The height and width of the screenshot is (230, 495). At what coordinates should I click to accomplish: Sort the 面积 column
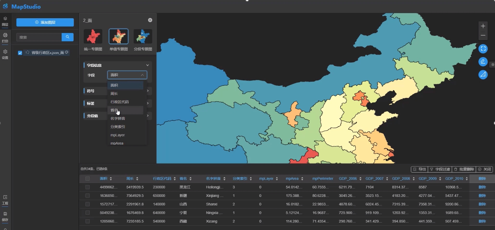coord(111,179)
